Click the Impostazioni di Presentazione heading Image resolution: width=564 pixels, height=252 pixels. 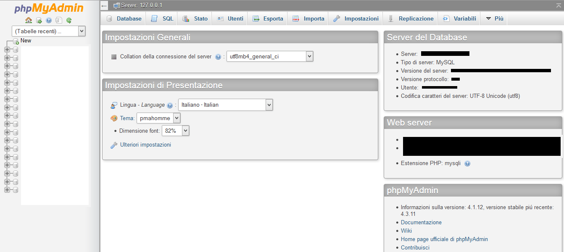[163, 85]
